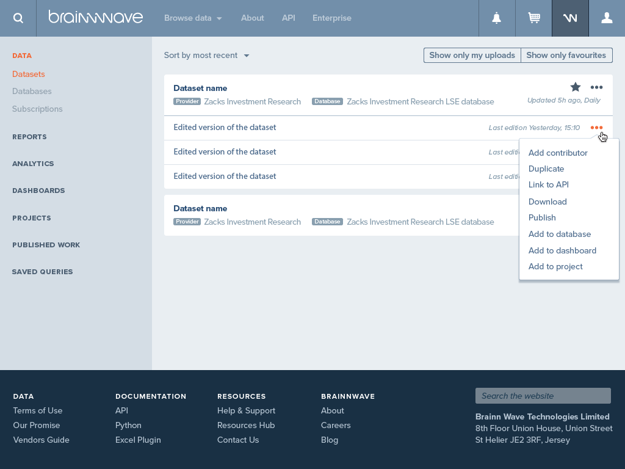Viewport: 625px width, 469px height.
Task: Select Add contributor from context menu
Action: pos(558,153)
